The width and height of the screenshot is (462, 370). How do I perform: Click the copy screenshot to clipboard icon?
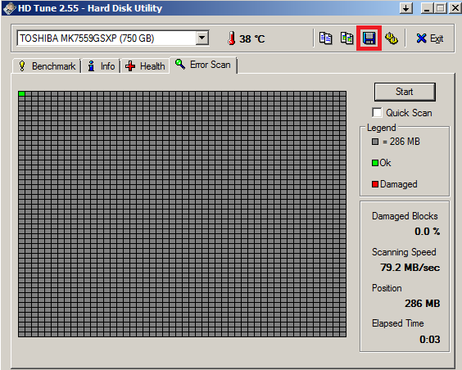click(346, 38)
